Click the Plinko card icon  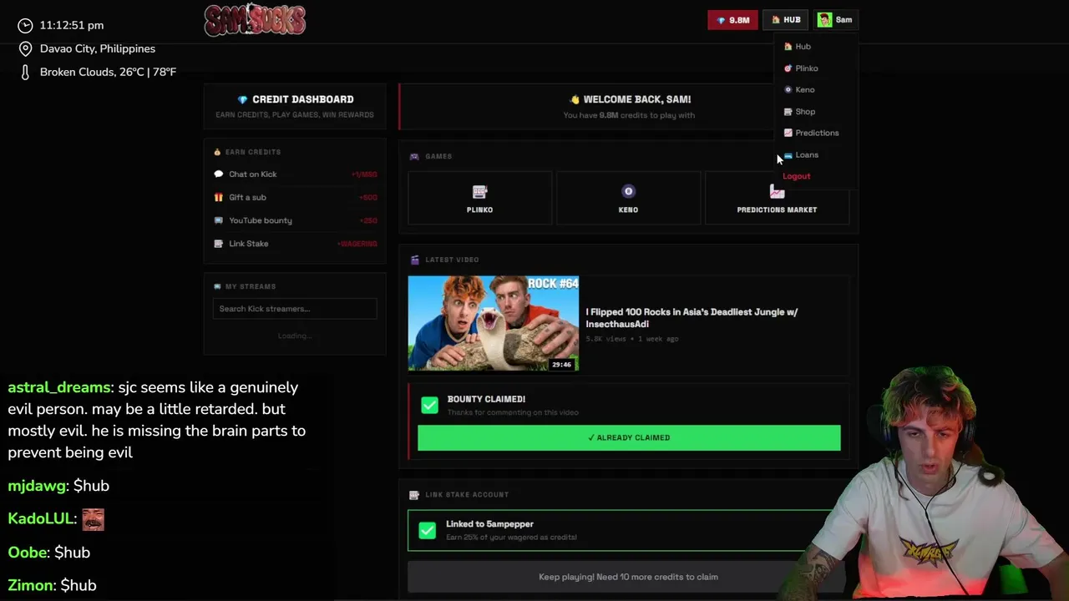pos(480,192)
